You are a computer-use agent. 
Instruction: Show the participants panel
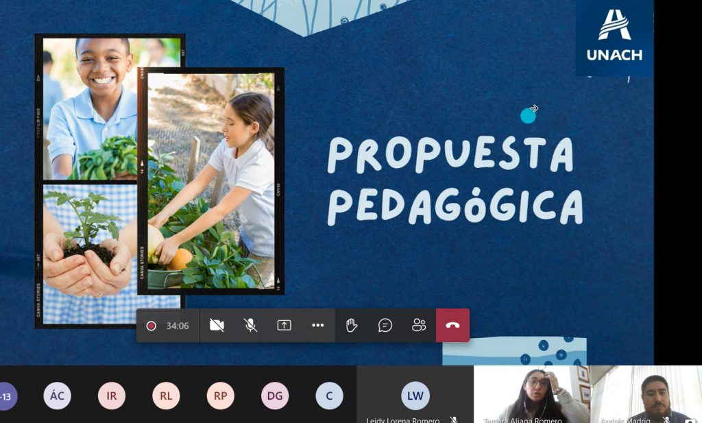(419, 326)
